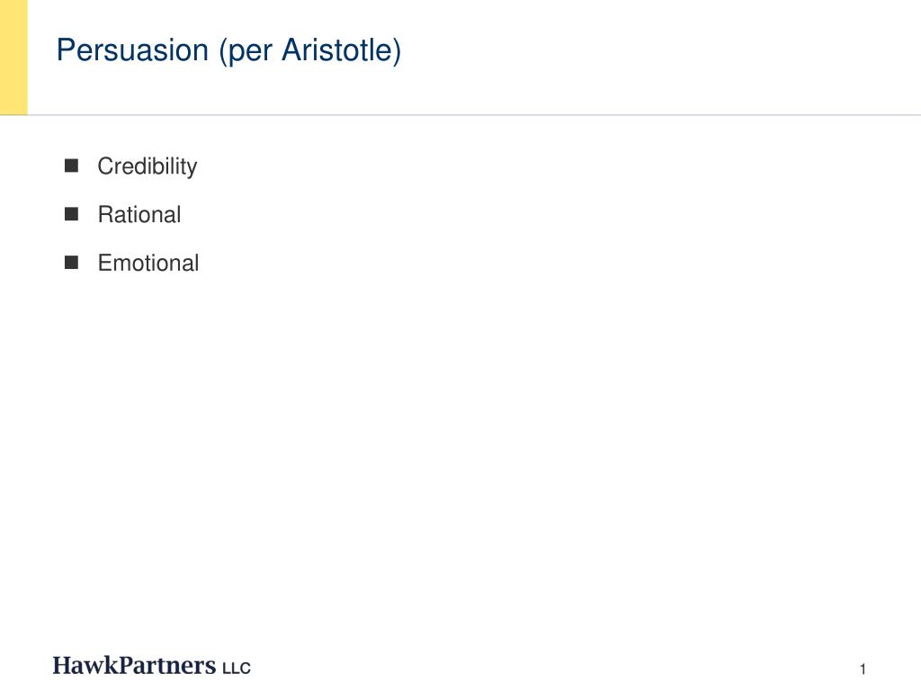Screen dimensions: 921x691
Task: Click the Hawk portion of the footer logo
Action: 85,666
